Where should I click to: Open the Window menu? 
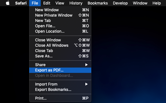[140, 3]
